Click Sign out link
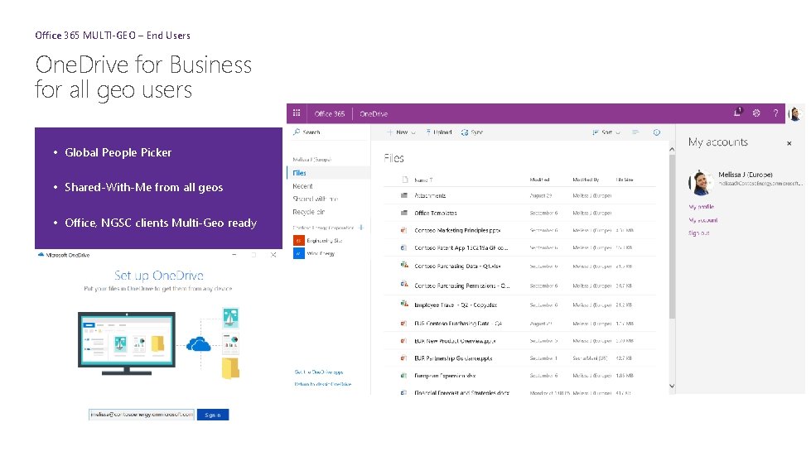The height and width of the screenshot is (456, 811). (699, 233)
